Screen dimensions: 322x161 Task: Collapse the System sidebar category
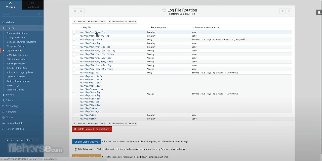(22, 28)
